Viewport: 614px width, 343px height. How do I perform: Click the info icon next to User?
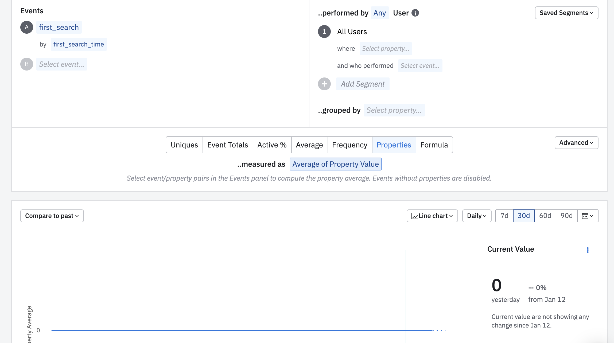(x=415, y=13)
